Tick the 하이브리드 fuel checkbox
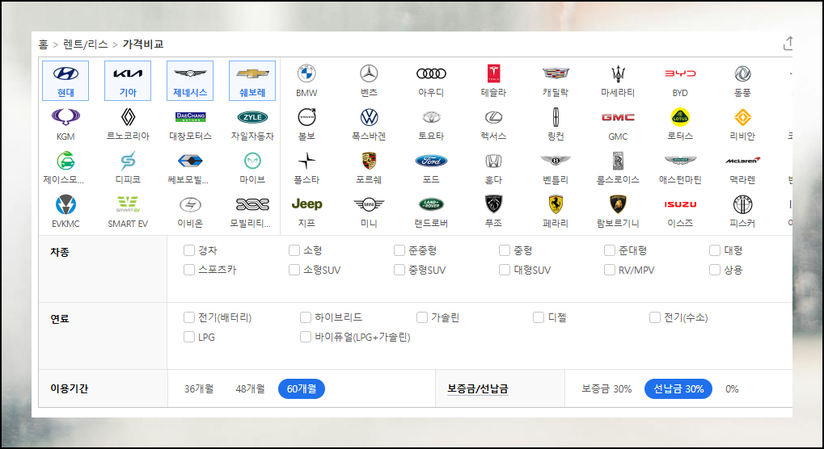This screenshot has width=824, height=449. (x=306, y=317)
